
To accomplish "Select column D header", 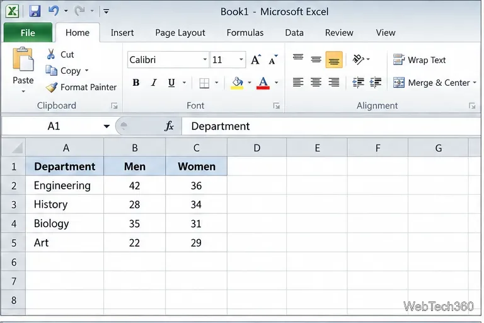I will [x=257, y=148].
